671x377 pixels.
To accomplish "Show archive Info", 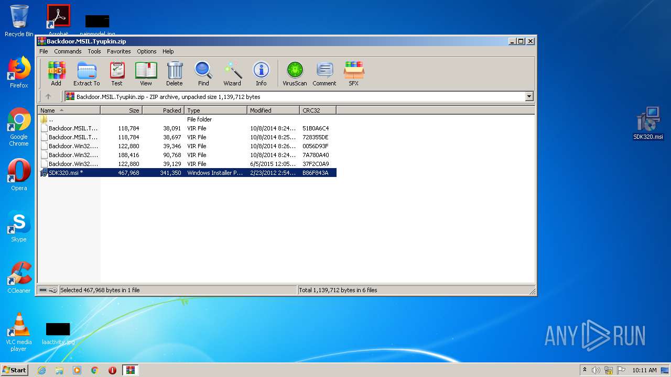I will (261, 74).
